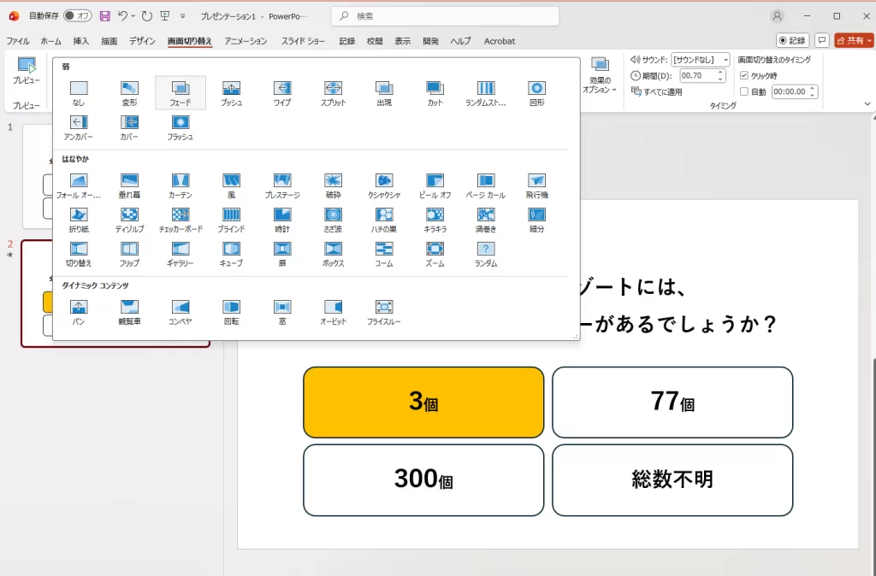Click the save icon in quick access toolbar

point(104,15)
